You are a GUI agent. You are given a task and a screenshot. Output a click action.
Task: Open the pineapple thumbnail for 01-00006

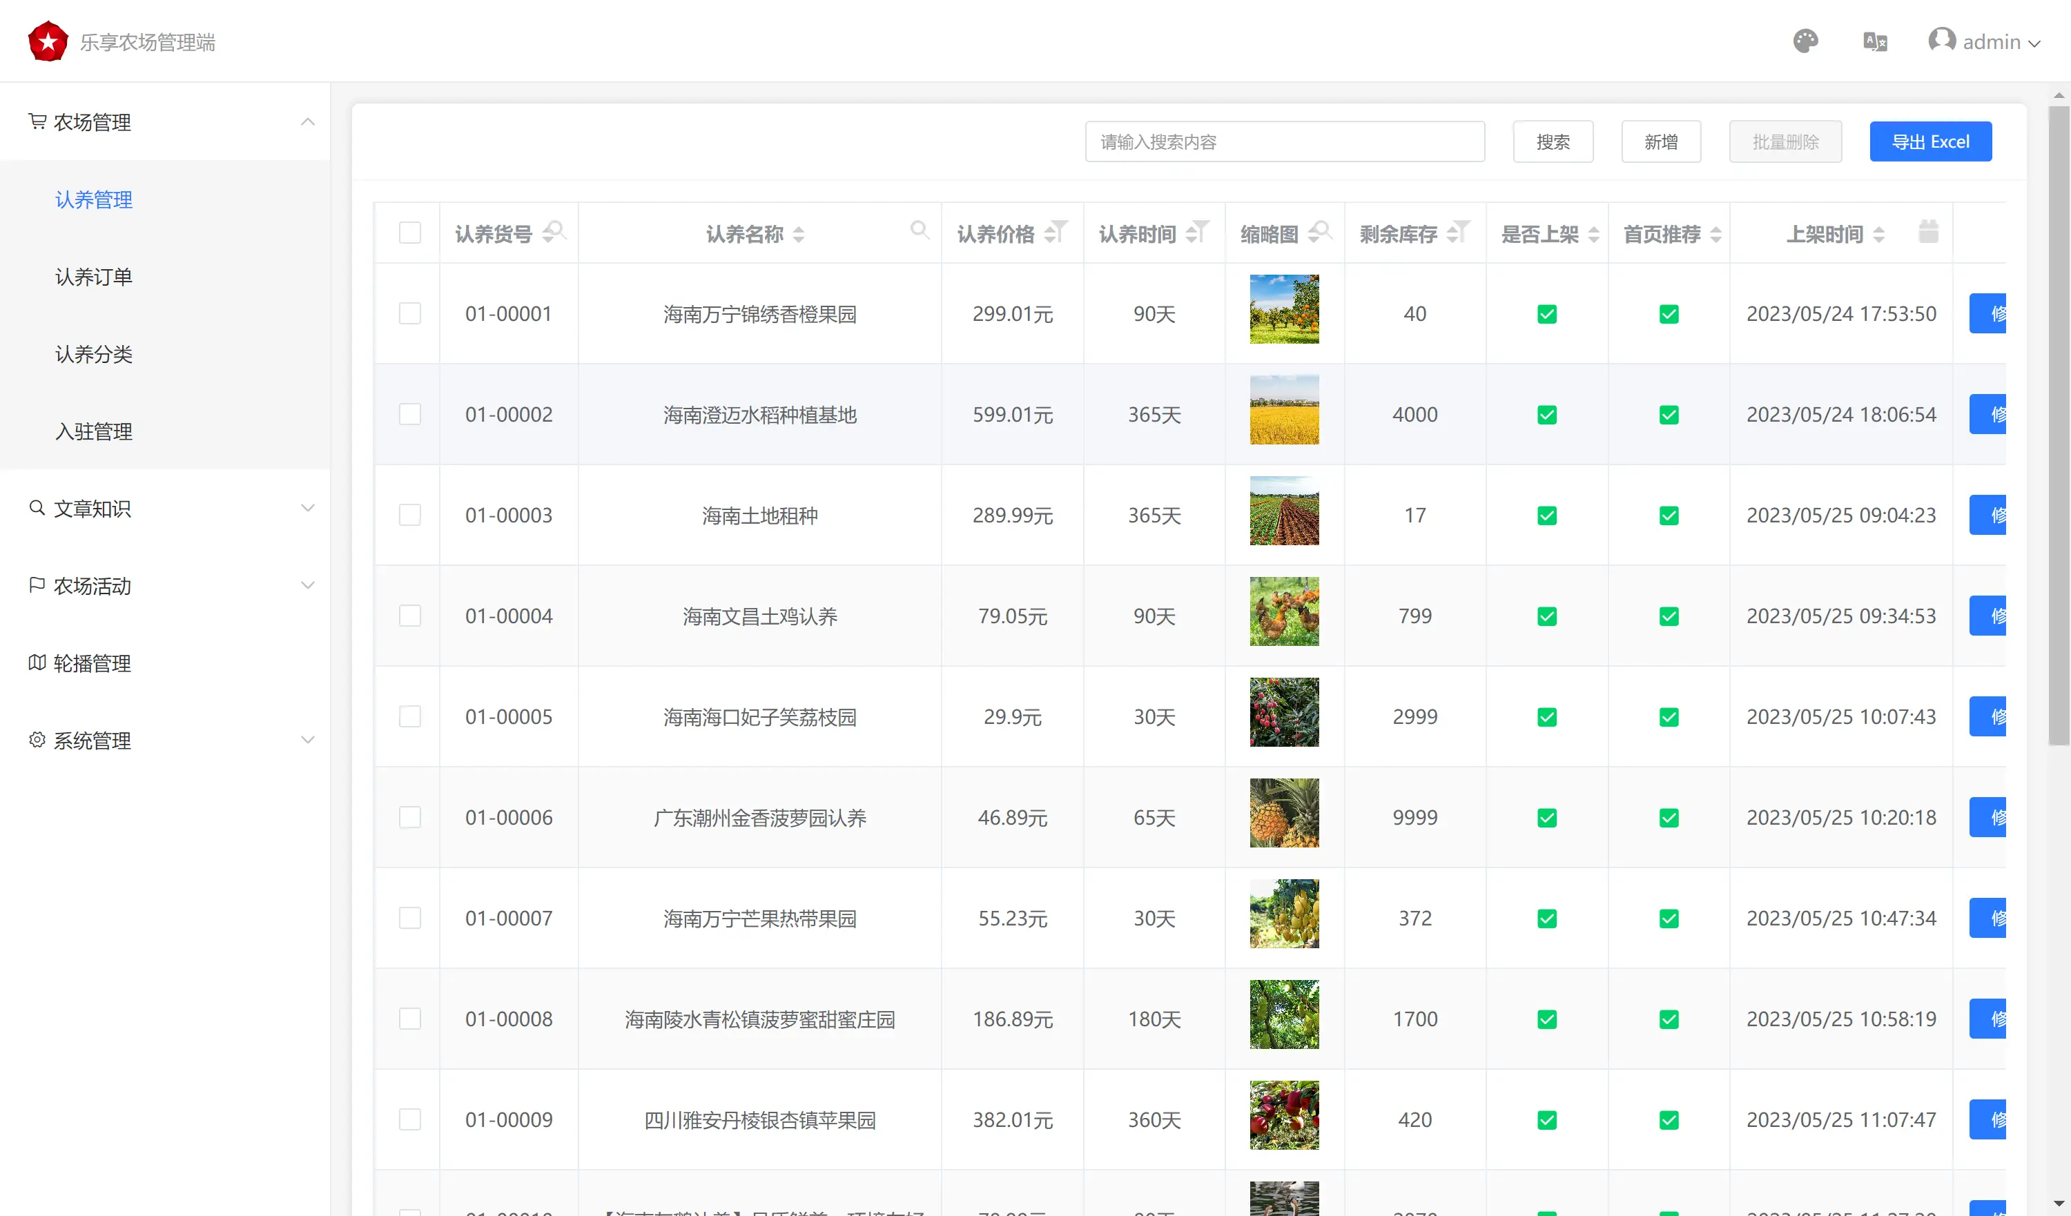(1284, 812)
